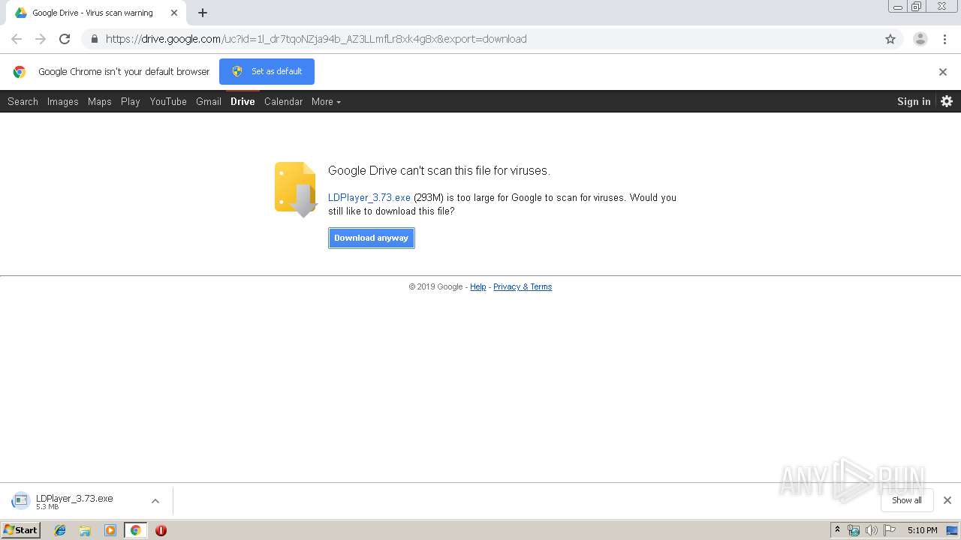Open Play in Google bar
961x540 pixels.
click(x=131, y=101)
